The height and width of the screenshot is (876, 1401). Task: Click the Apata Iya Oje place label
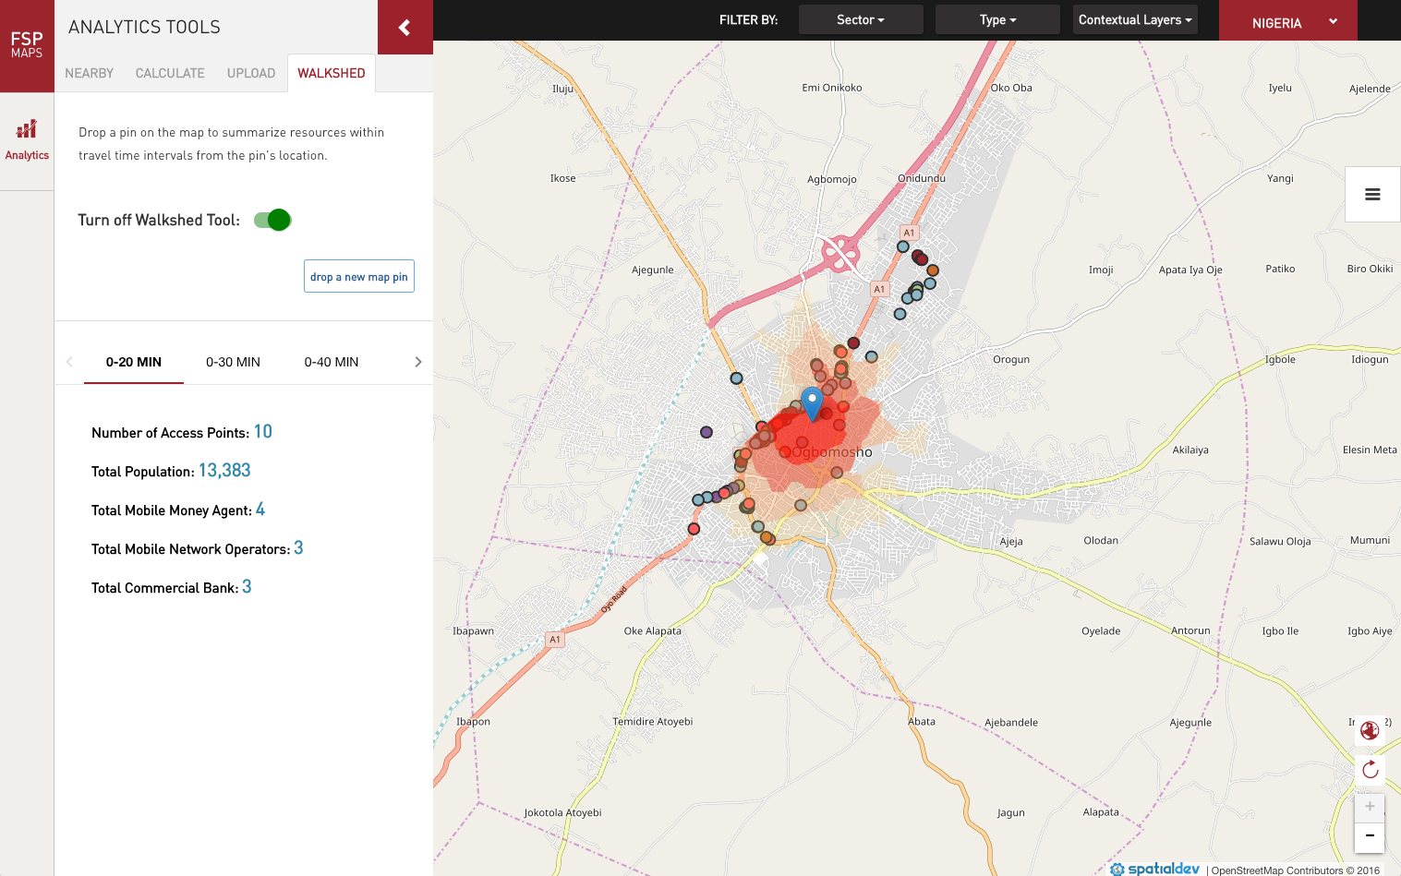[x=1190, y=270]
